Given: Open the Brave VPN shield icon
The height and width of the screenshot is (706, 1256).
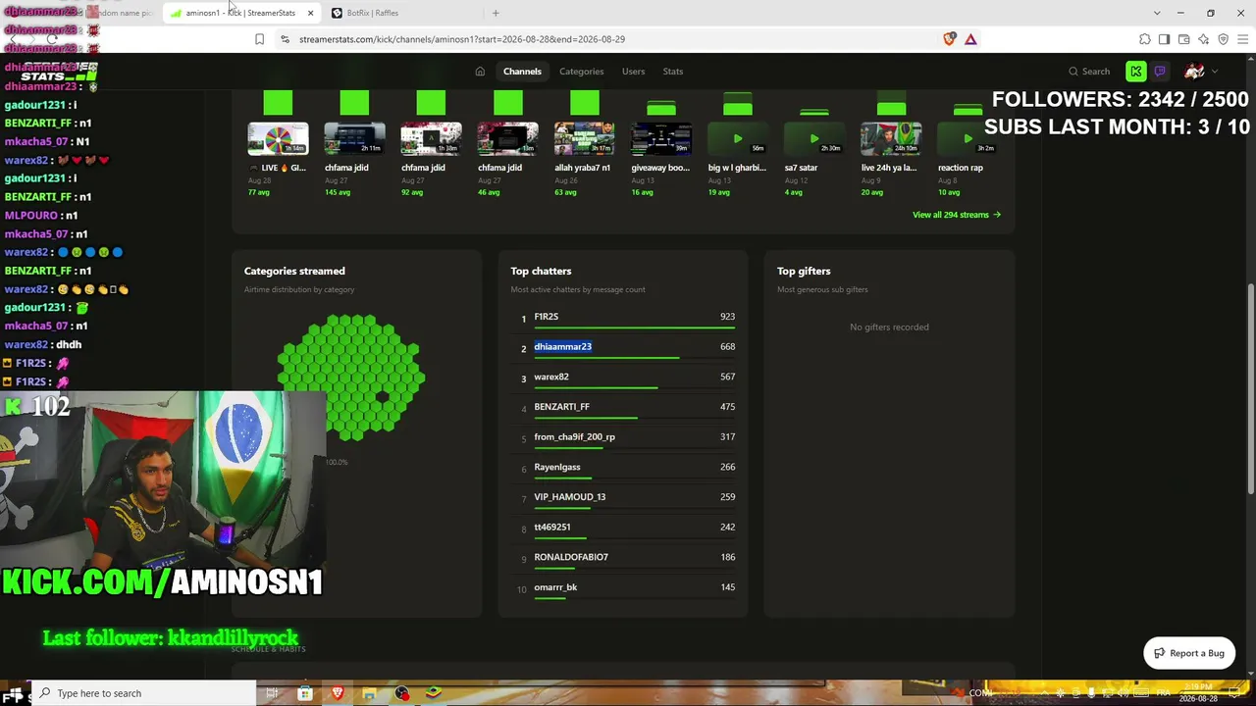Looking at the screenshot, I should click(x=1223, y=39).
